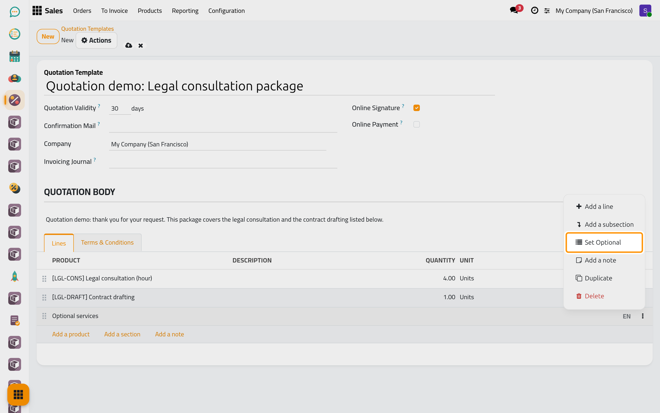This screenshot has width=660, height=413.
Task: Open the Calendar sidebar app icon
Action: coord(14,56)
